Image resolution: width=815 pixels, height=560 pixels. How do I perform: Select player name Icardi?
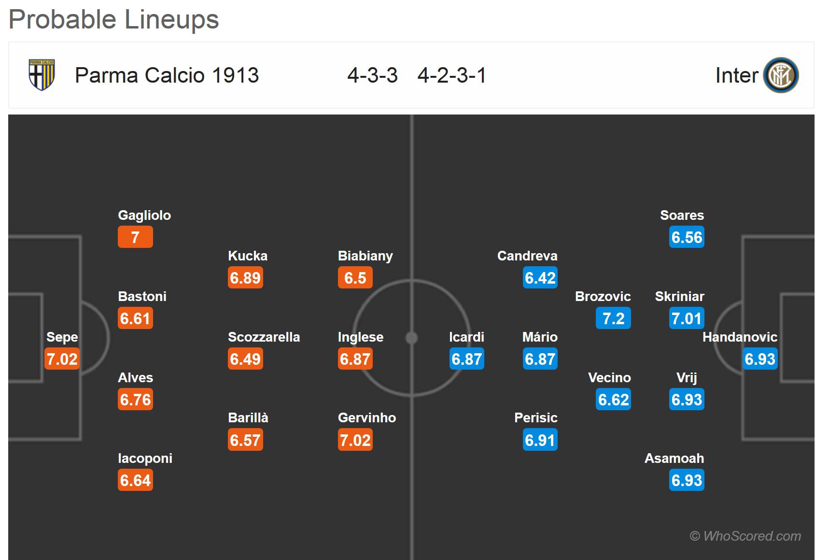(x=466, y=337)
